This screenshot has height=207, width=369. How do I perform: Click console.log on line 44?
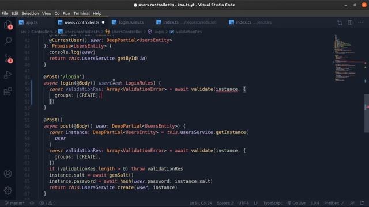(x=64, y=52)
